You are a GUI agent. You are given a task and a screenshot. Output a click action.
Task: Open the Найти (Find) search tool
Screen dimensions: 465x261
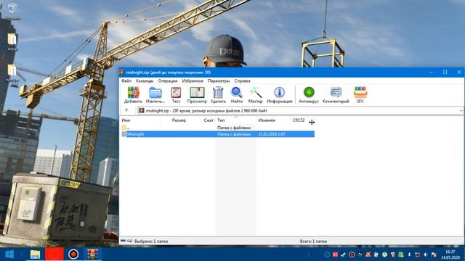237,95
